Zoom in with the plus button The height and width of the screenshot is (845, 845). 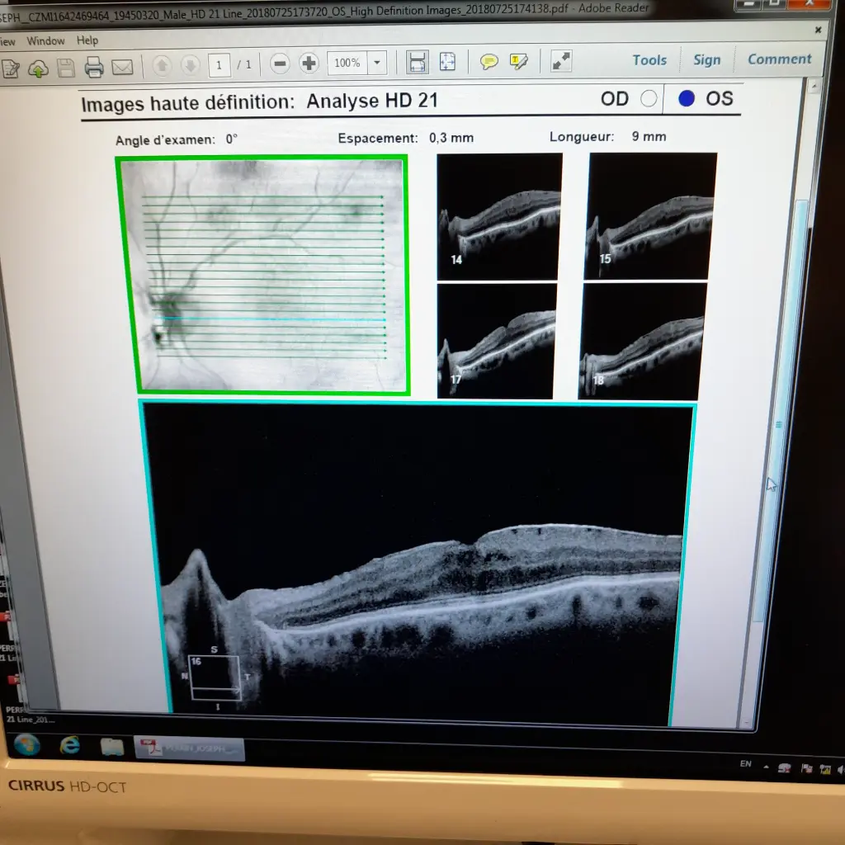309,63
